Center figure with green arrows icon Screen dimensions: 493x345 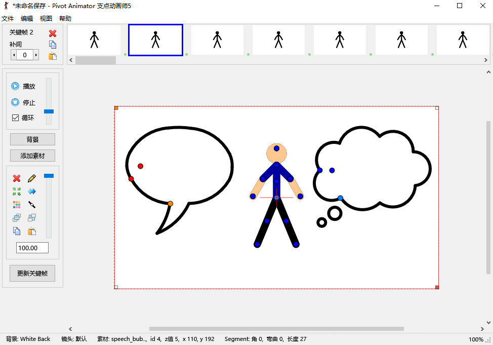coord(16,191)
